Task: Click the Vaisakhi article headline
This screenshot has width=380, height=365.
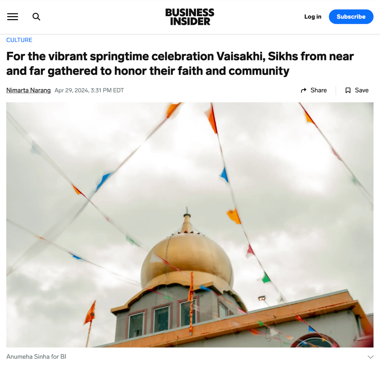Action: [180, 64]
